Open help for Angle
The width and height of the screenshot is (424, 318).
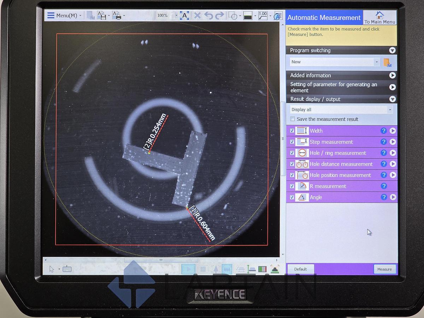coord(384,197)
